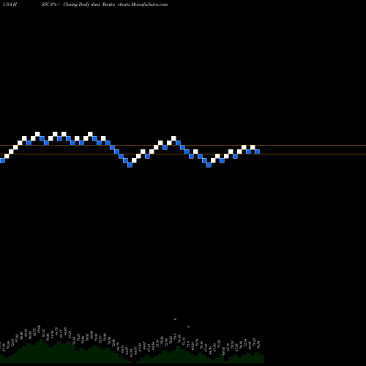Click the tallest green step in the bottom area chart
The width and height of the screenshot is (366, 366).
pyautogui.click(x=42, y=351)
